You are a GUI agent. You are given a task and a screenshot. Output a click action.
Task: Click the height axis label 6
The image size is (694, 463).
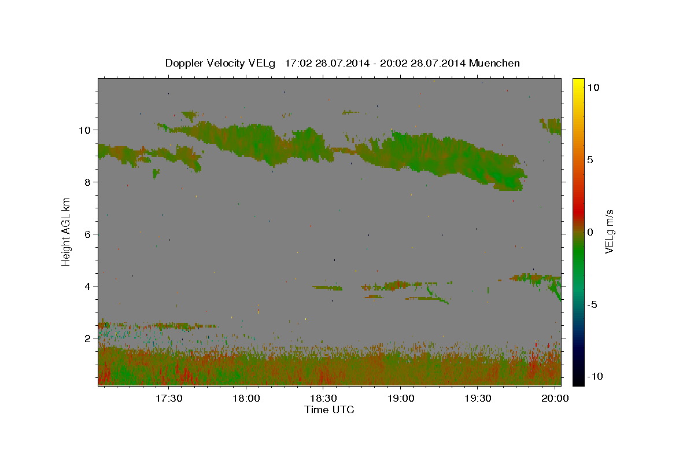(88, 234)
